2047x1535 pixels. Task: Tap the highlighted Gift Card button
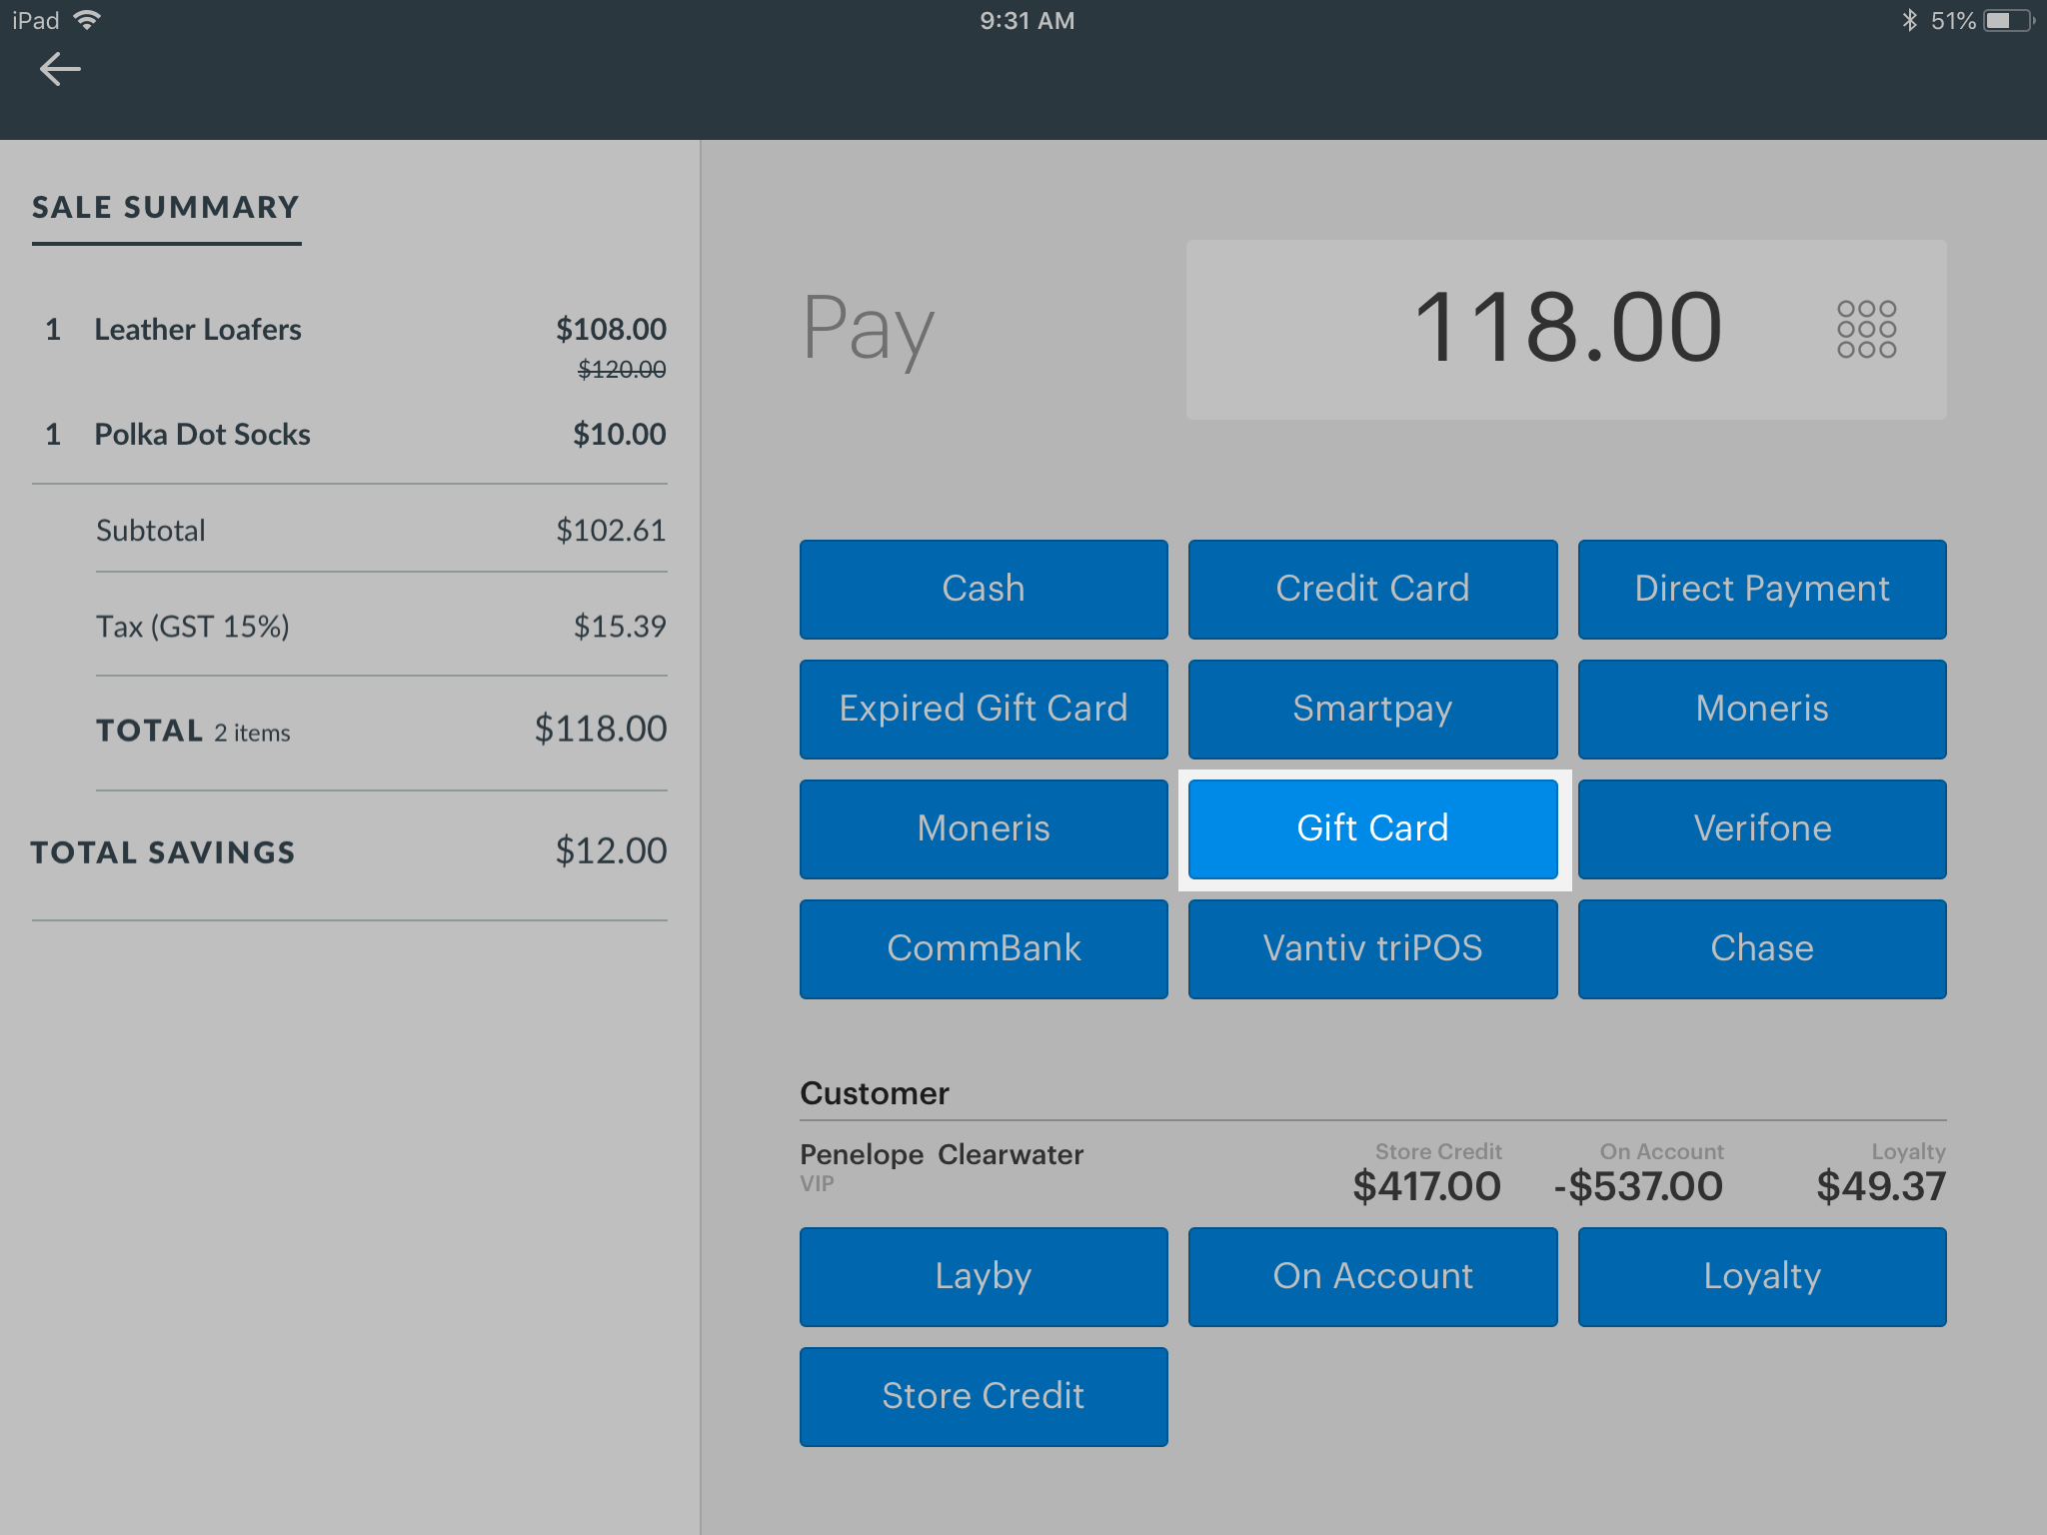click(1372, 828)
